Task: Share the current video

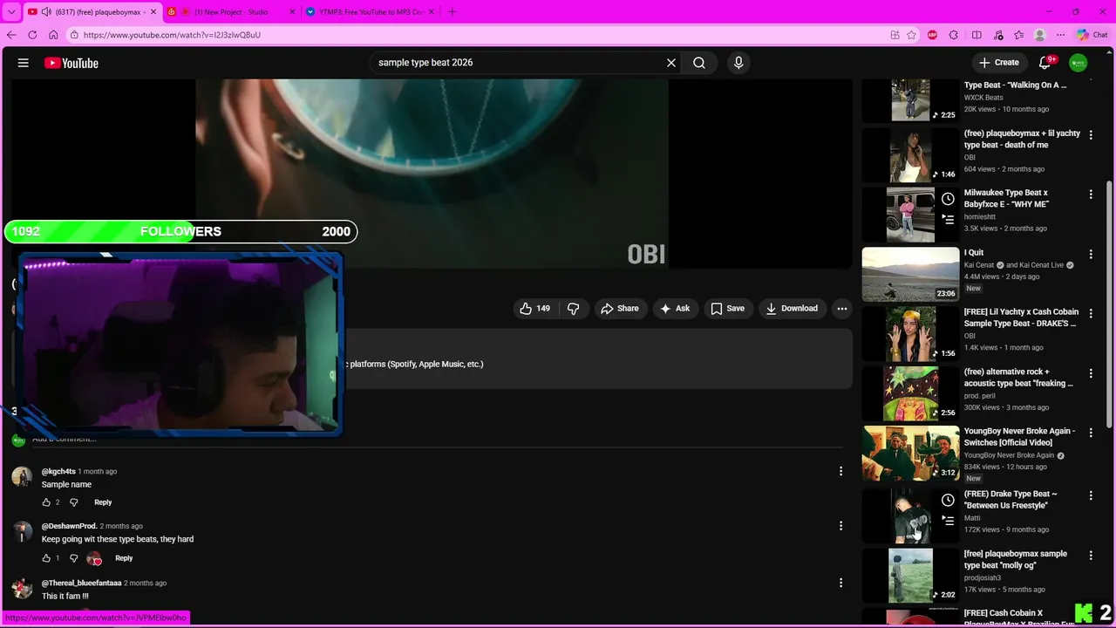Action: pos(619,308)
